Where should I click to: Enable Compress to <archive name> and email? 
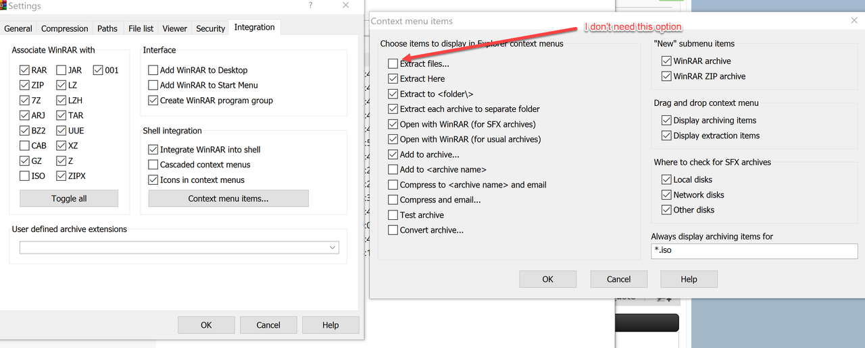click(x=393, y=185)
